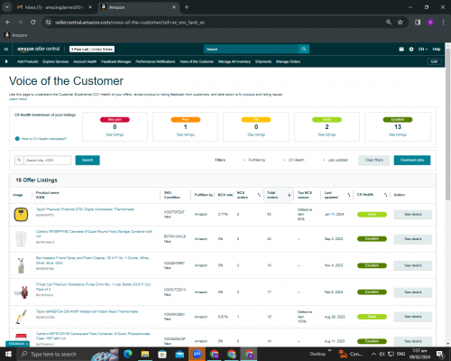Click the magnifier button in the top search bar
The image size is (451, 361).
[304, 49]
